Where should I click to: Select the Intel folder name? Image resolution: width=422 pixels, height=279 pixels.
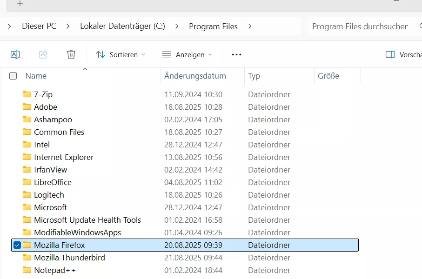click(x=42, y=145)
